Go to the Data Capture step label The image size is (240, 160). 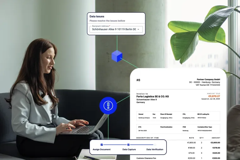pos(129,149)
